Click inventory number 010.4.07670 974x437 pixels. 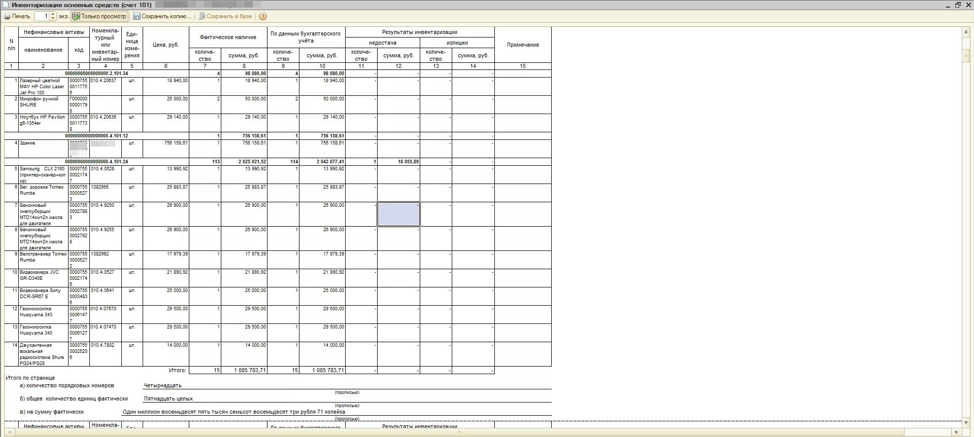pos(103,309)
